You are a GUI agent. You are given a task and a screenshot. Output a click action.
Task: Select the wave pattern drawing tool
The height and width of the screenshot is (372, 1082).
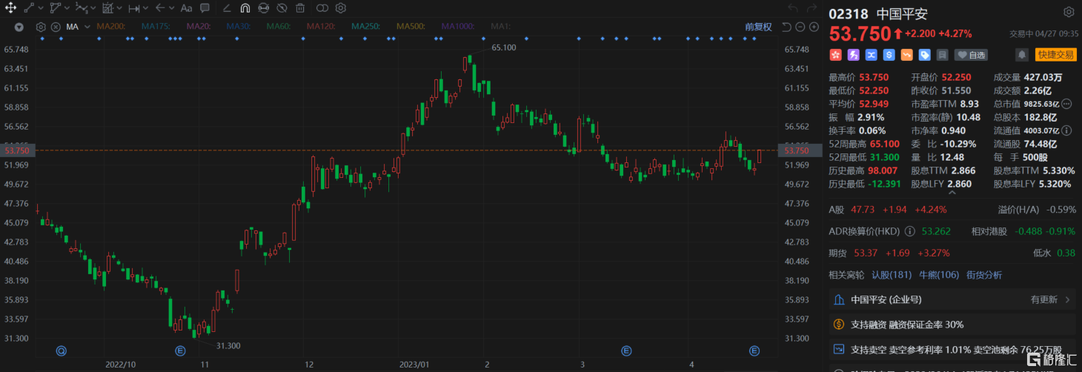82,8
